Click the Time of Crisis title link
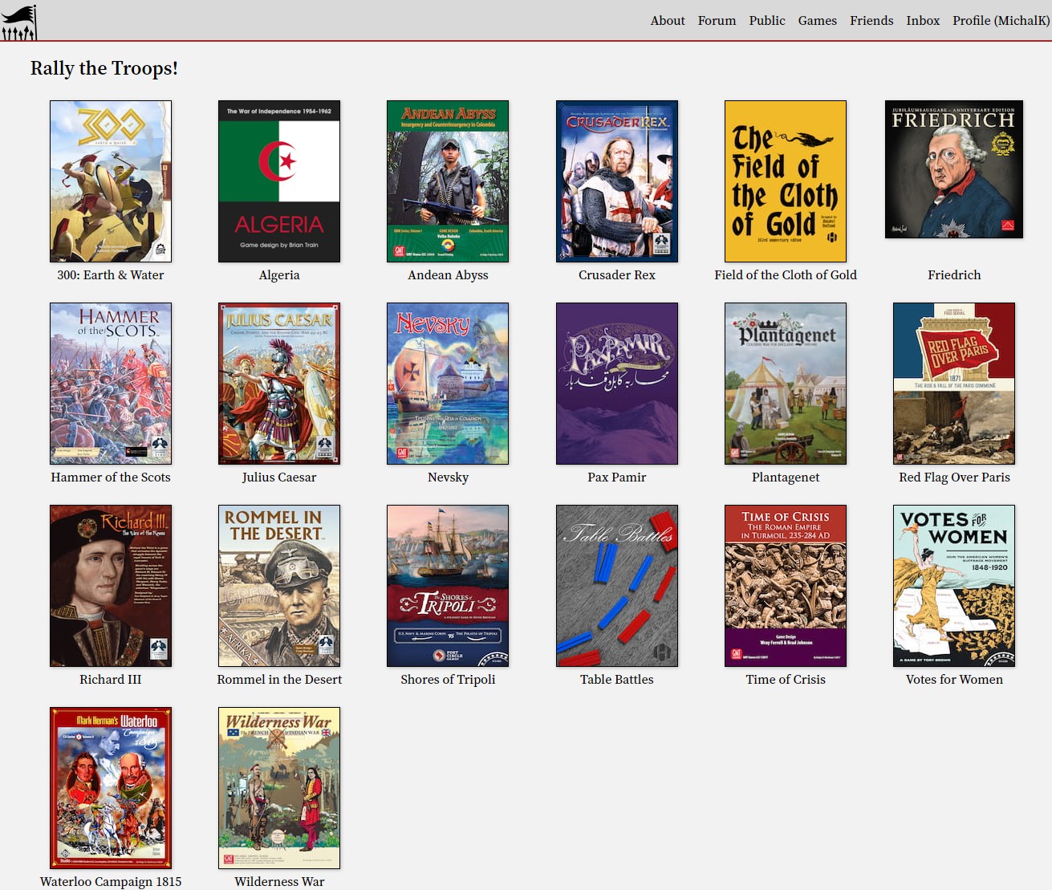Image resolution: width=1052 pixels, height=890 pixels. click(785, 680)
